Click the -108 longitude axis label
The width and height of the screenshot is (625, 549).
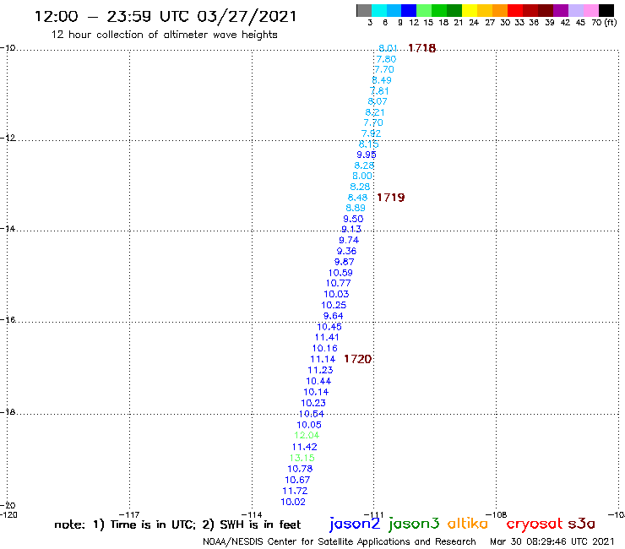496,515
